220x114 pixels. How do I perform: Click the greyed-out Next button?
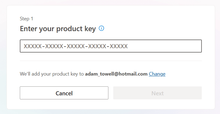point(157,93)
